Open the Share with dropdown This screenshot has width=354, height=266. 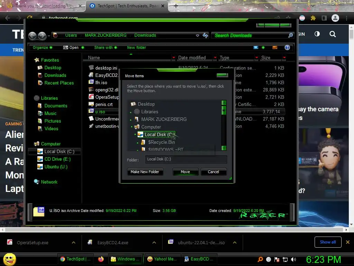point(106,47)
